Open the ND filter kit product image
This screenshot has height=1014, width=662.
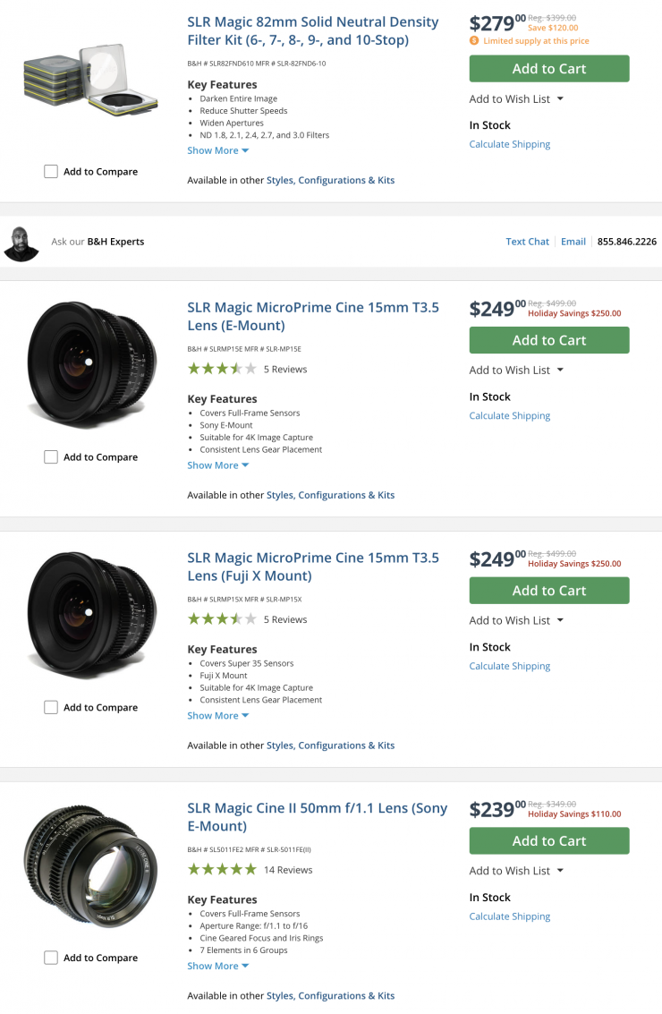pyautogui.click(x=90, y=82)
